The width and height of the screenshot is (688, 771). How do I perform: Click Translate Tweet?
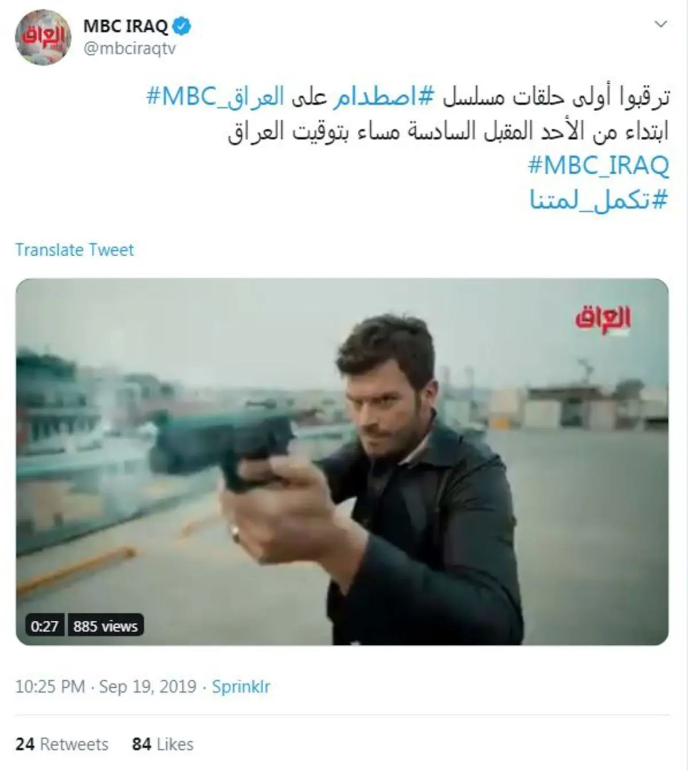(75, 250)
